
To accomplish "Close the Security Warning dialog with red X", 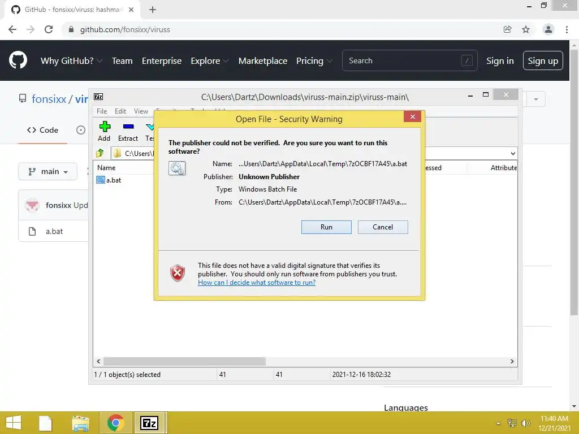I will coord(412,116).
